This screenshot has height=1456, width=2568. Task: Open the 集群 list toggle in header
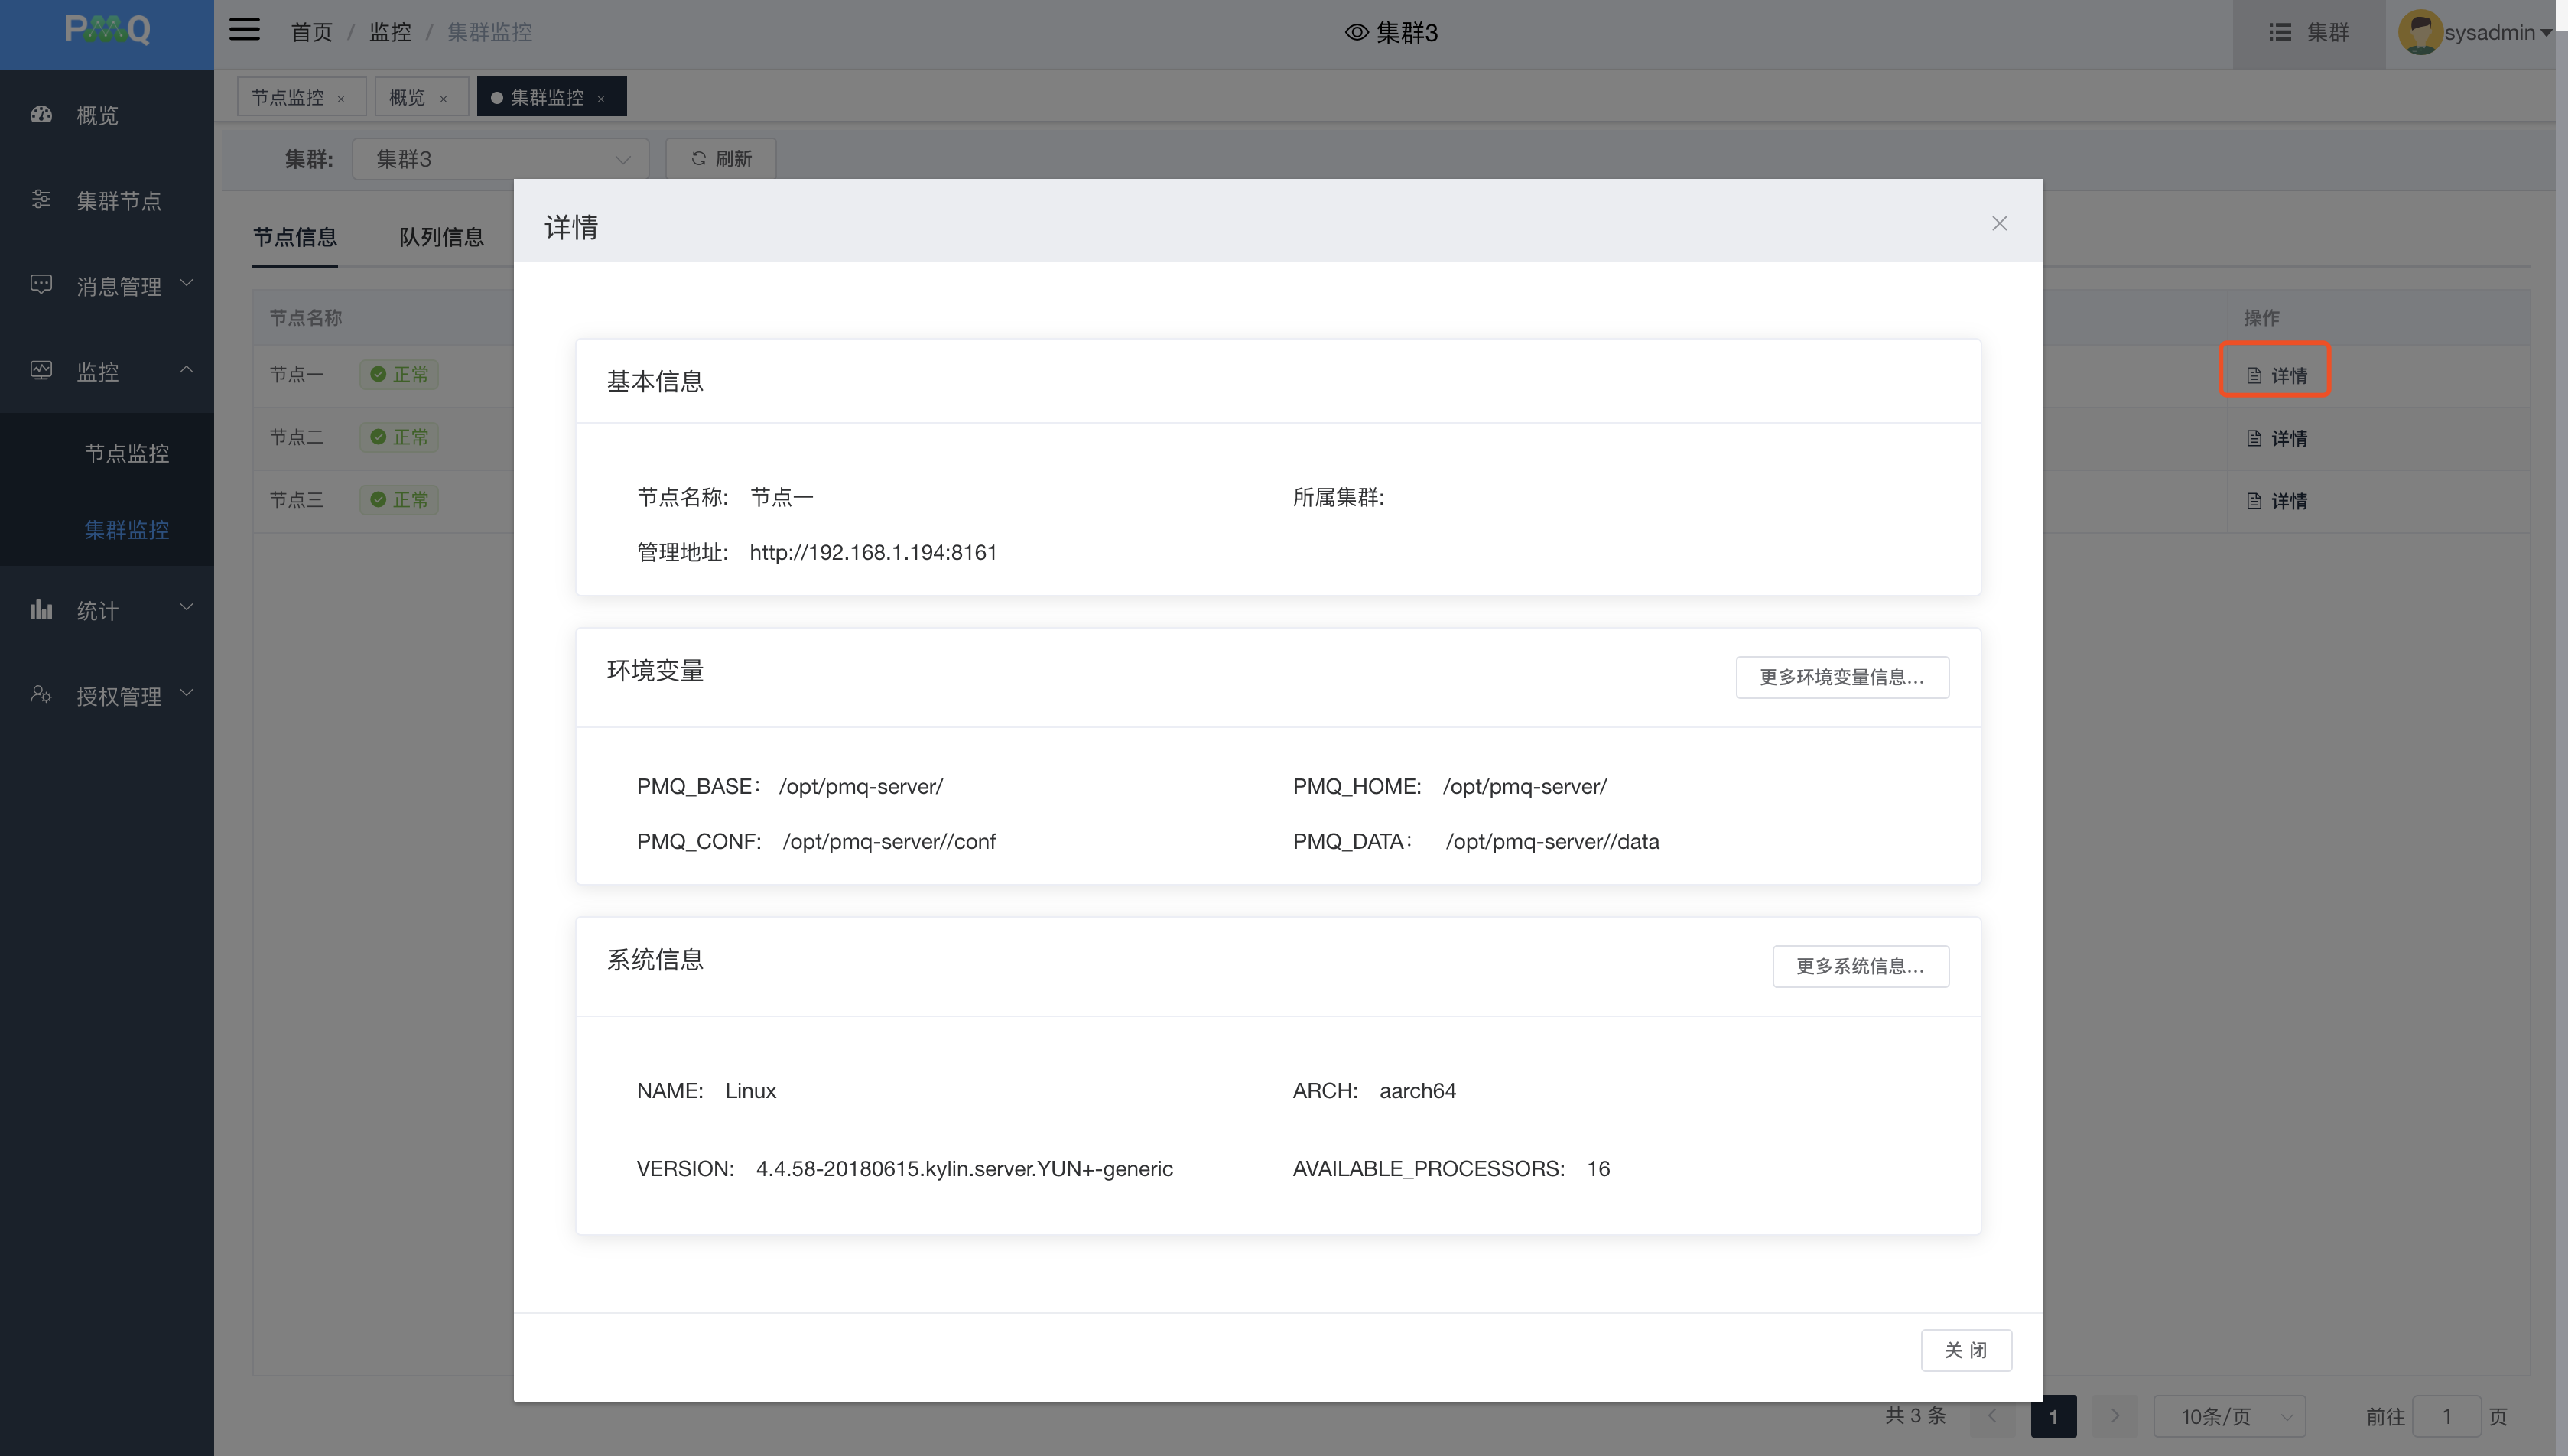coord(2308,32)
